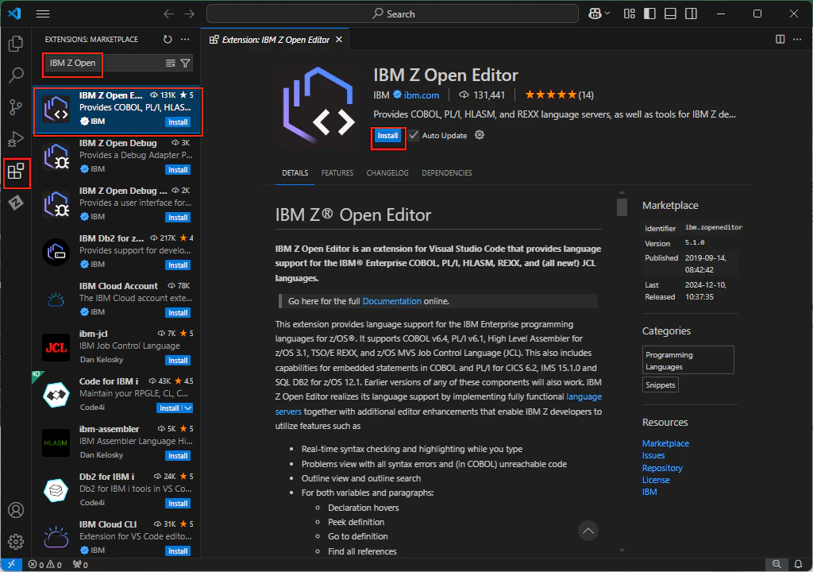Open Code for IBM i Install dropdown arrow

(x=187, y=408)
